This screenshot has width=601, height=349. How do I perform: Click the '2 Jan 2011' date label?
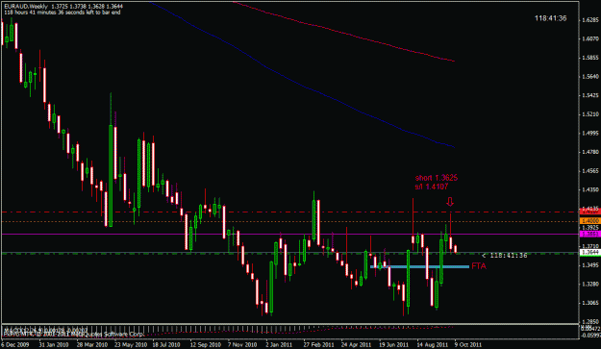point(280,344)
